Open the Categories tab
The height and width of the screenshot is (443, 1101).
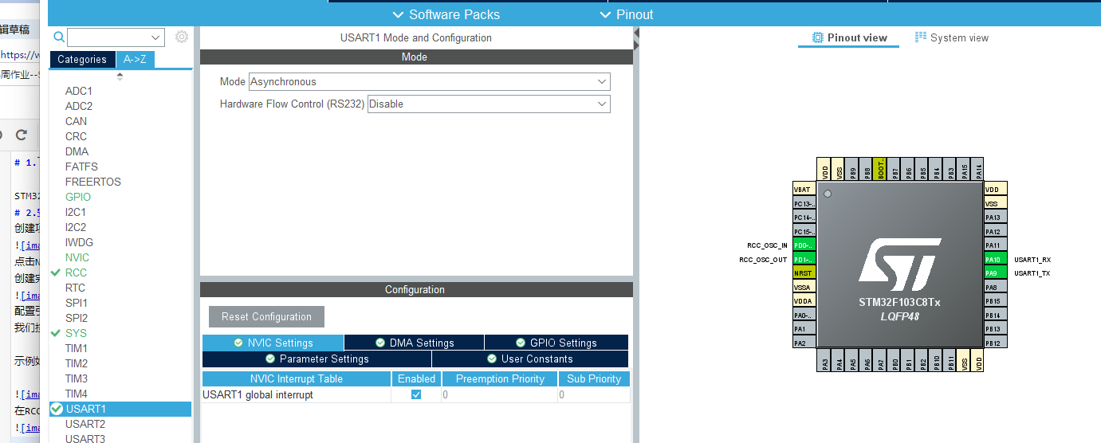point(82,59)
